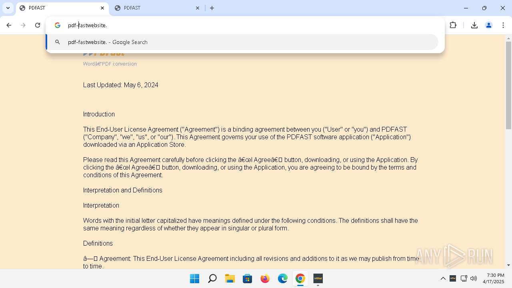
Task: Open Windows Search from the taskbar
Action: (212, 278)
